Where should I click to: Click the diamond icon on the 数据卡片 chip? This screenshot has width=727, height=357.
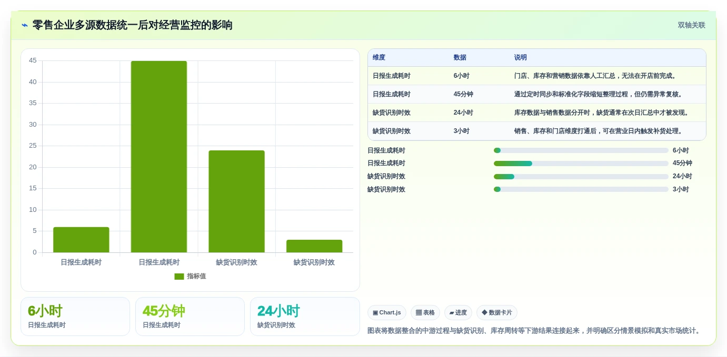click(x=484, y=312)
